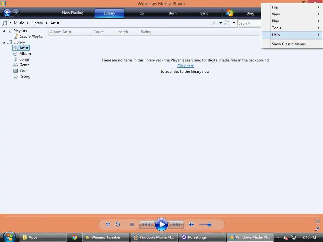323x242 pixels.
Task: Click the muted volume tray icon
Action: click(285, 238)
